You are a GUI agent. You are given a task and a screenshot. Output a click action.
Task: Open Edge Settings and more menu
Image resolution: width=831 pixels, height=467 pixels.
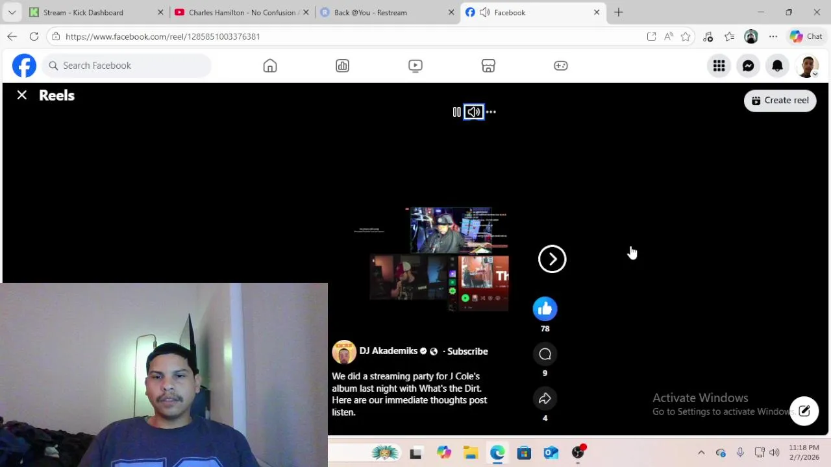pyautogui.click(x=773, y=36)
